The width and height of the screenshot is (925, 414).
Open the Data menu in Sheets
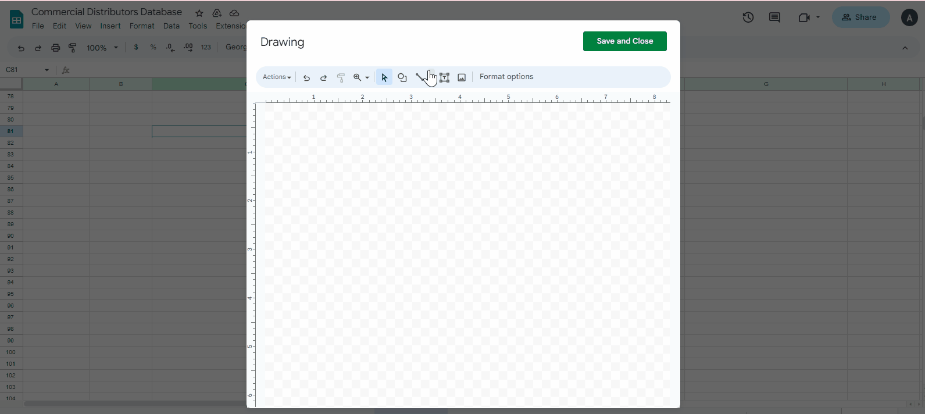(x=172, y=26)
